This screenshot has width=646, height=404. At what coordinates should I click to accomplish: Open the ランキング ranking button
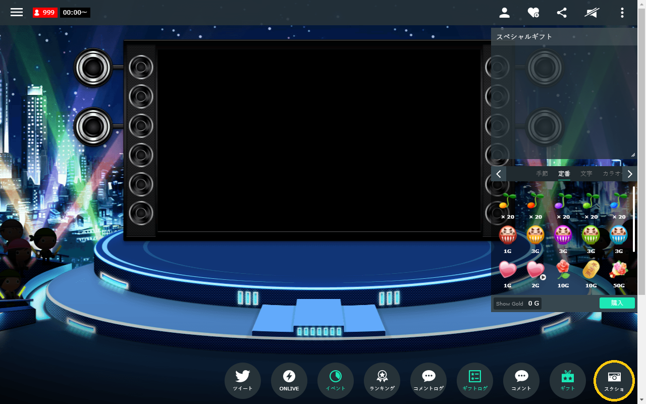click(382, 381)
